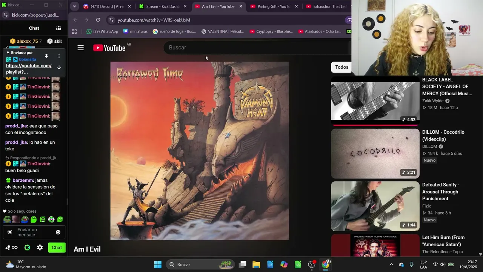Screen dimensions: 483x272
Task: Open Task View on the taskbar
Action: [243, 264]
